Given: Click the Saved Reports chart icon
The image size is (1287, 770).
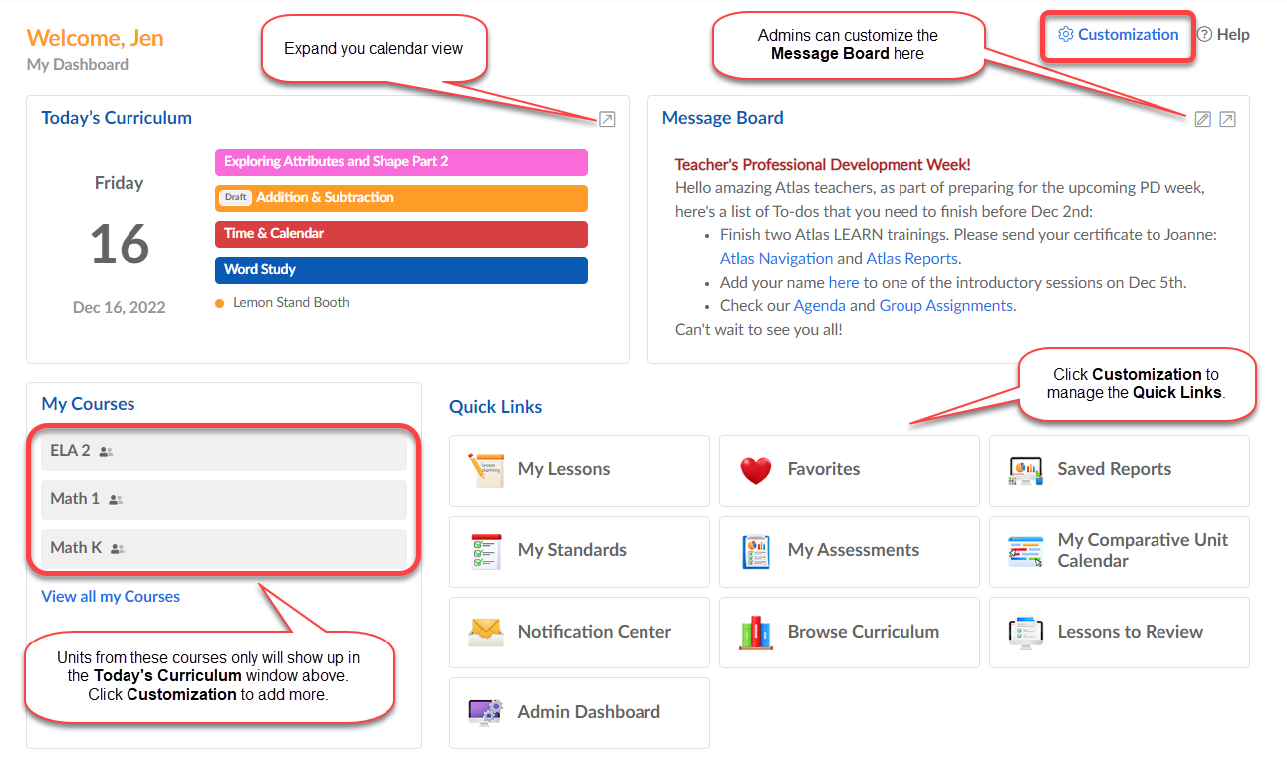Looking at the screenshot, I should [1025, 470].
